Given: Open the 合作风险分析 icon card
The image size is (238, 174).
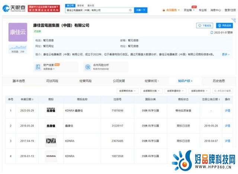Looking at the screenshot, I should [x=88, y=67].
